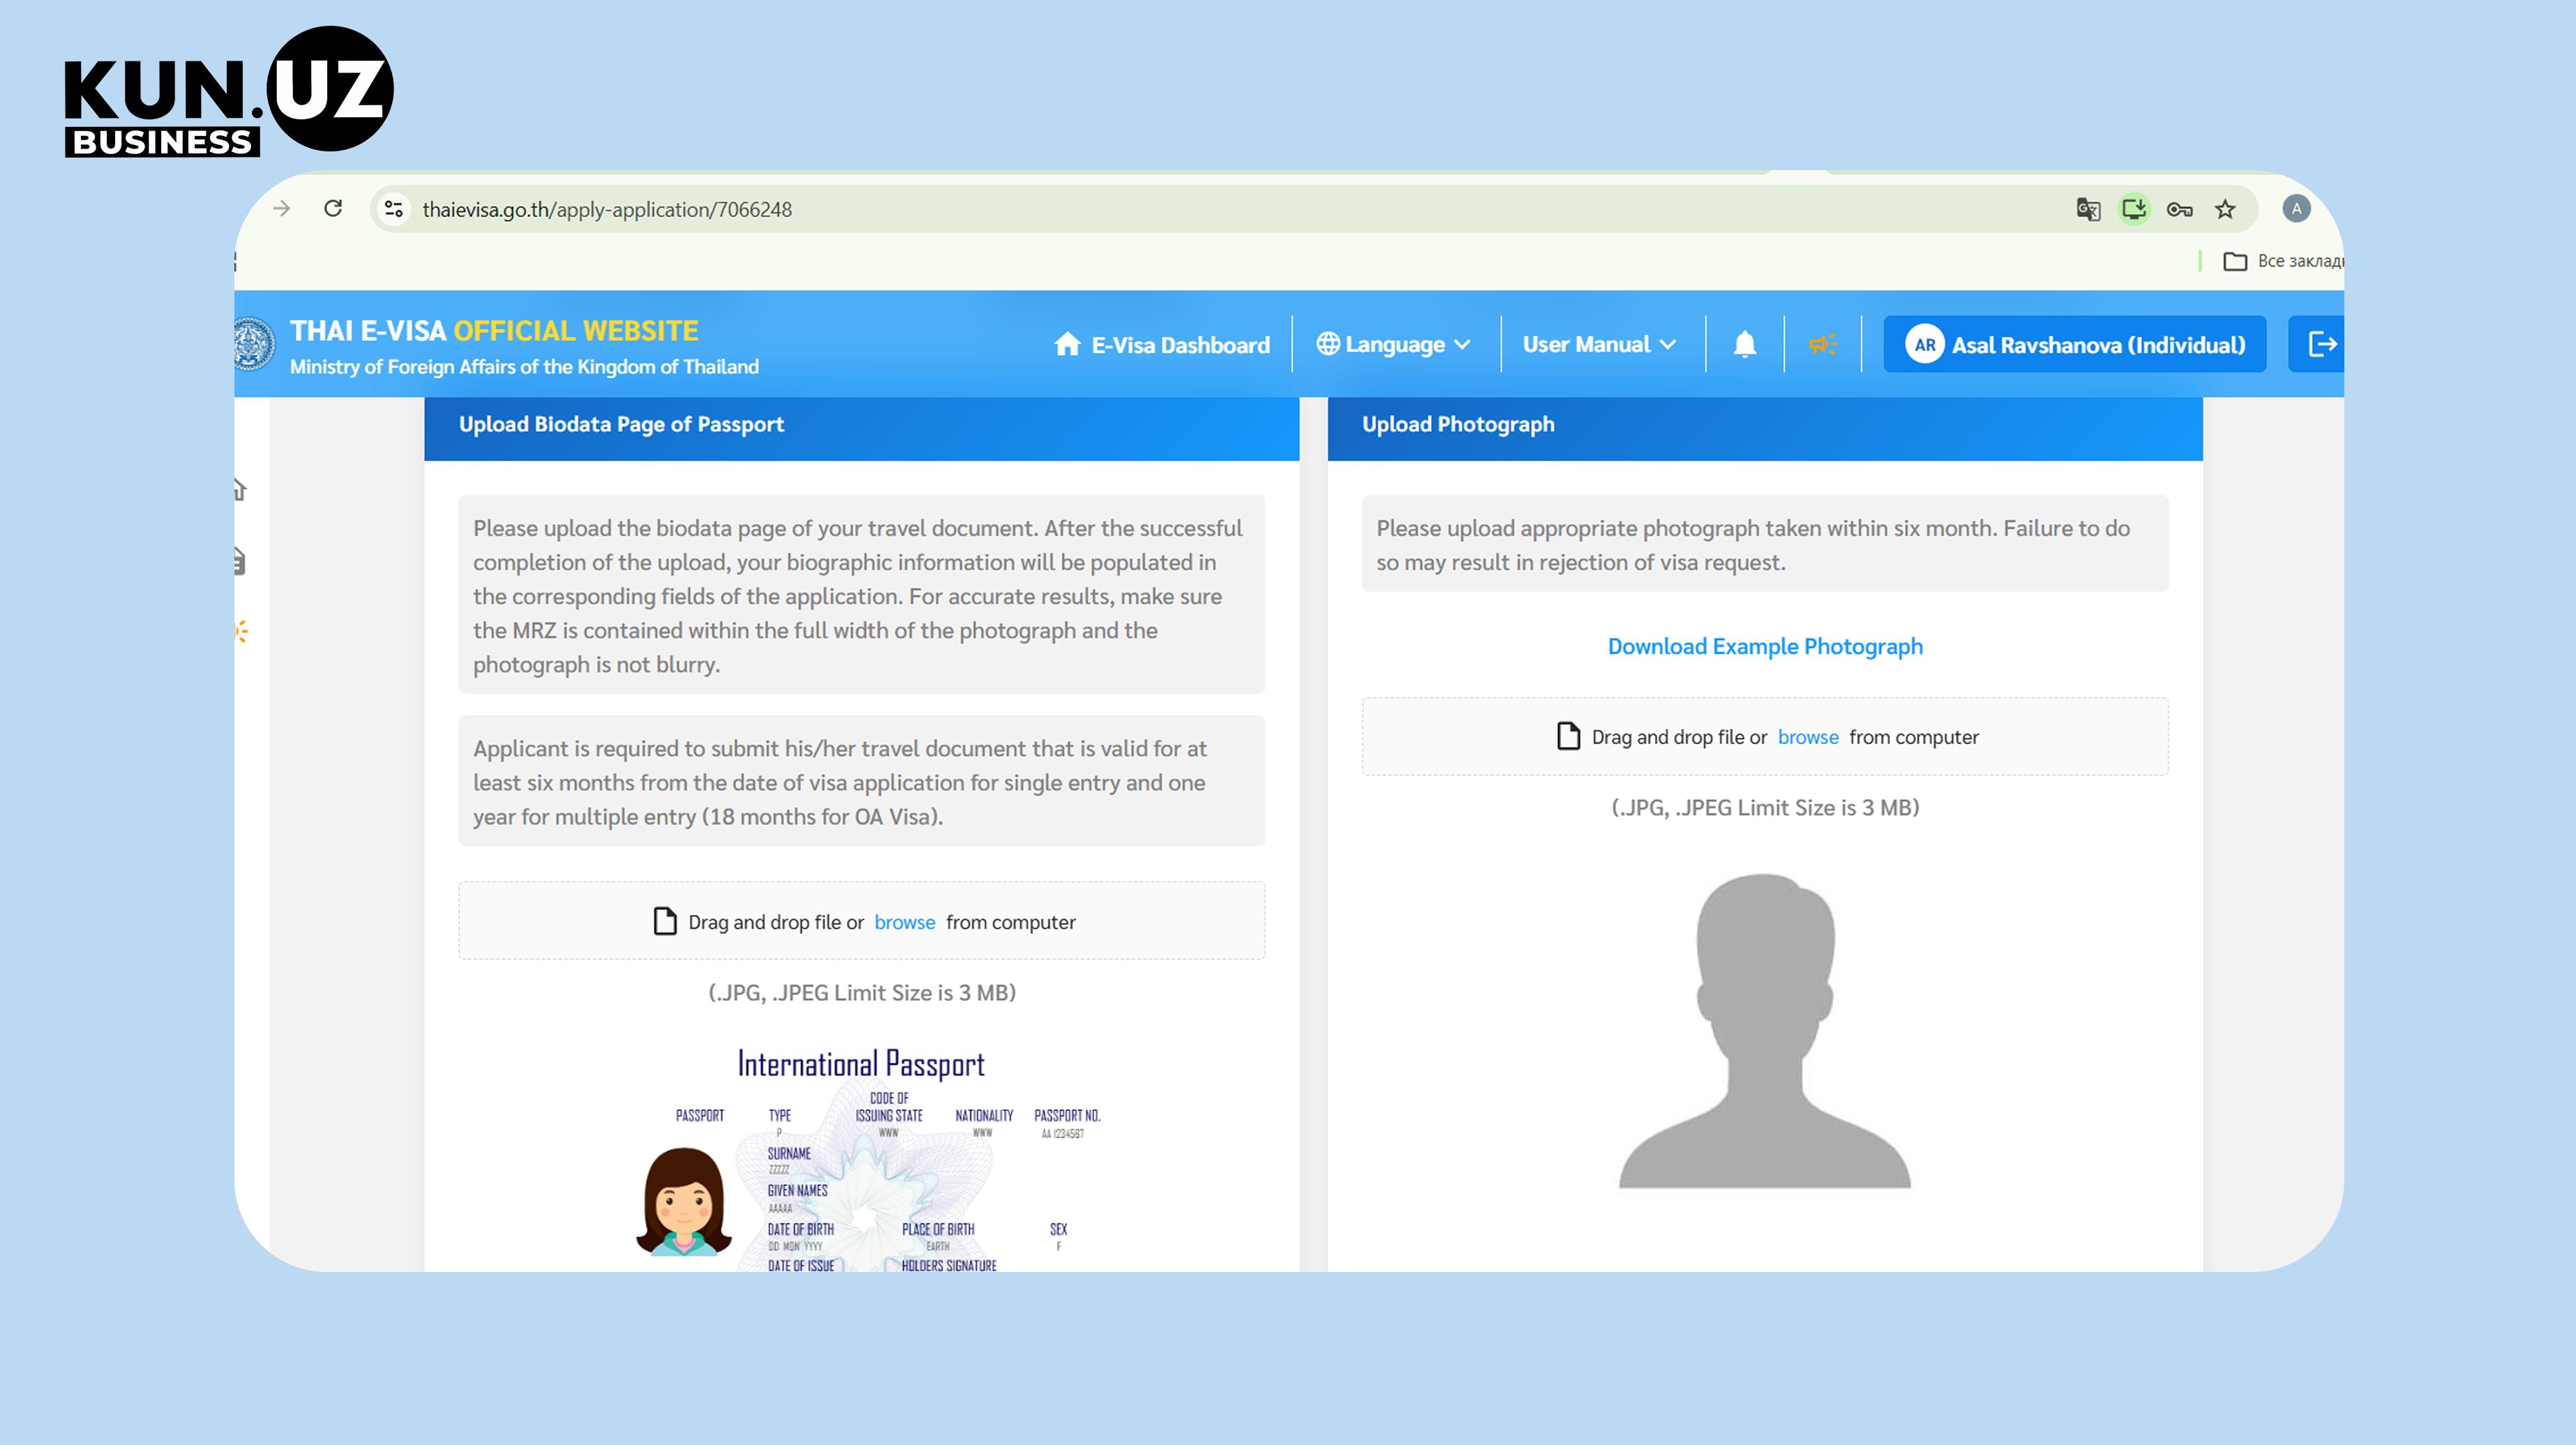Open the Download Example Photograph link

click(x=1765, y=646)
